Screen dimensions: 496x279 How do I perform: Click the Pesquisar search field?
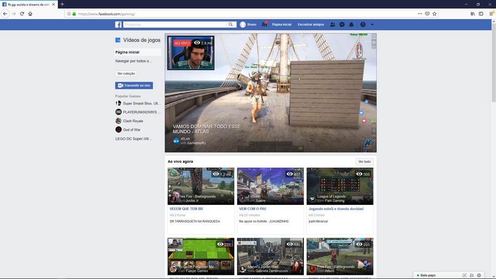pos(175,24)
